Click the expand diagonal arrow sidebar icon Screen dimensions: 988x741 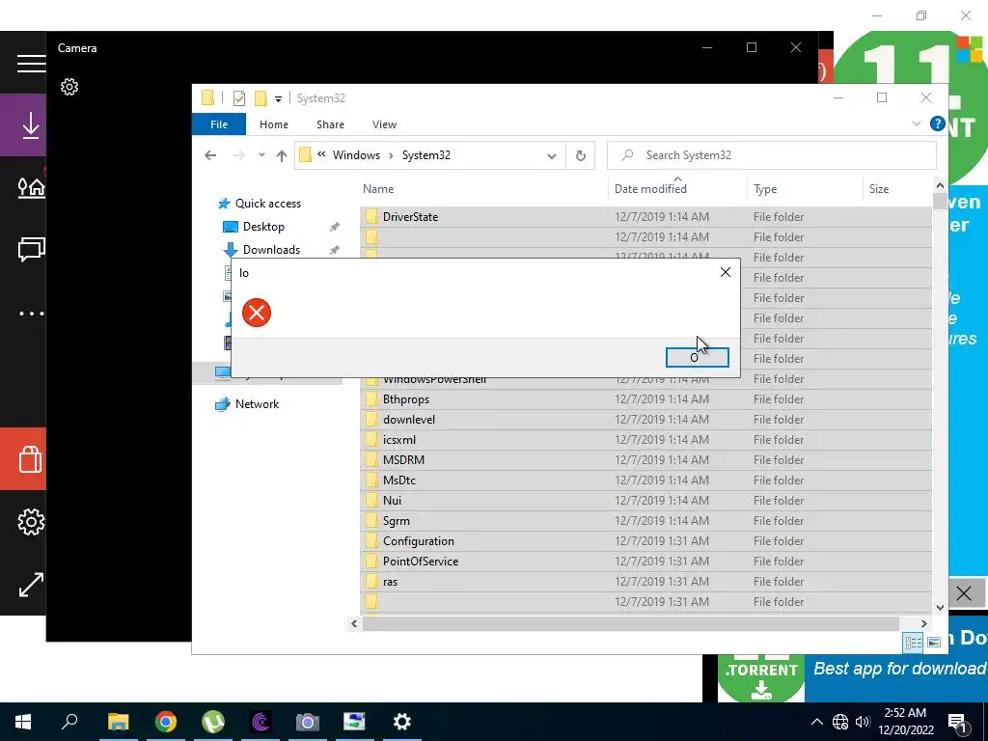click(31, 585)
